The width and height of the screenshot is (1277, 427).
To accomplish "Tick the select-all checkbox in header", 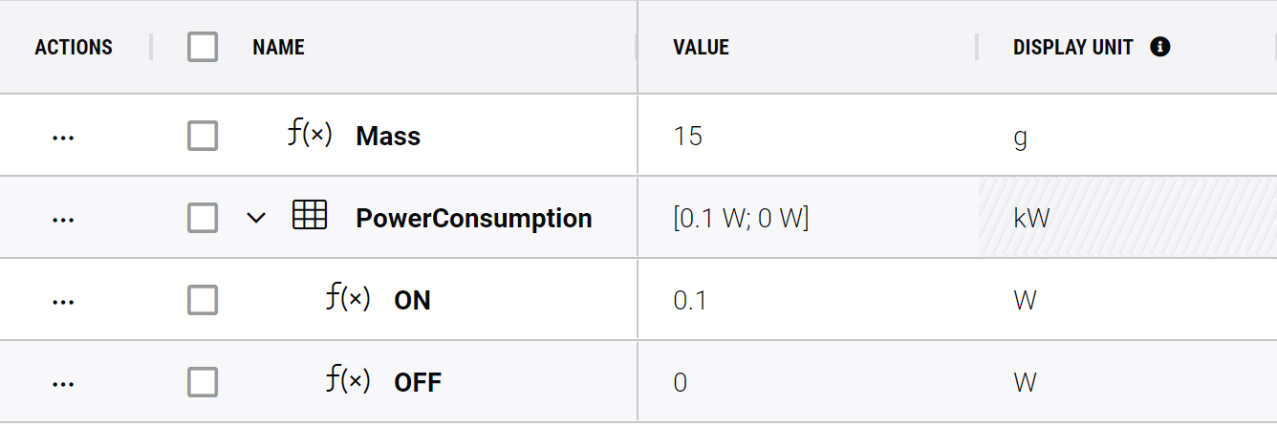I will [203, 47].
